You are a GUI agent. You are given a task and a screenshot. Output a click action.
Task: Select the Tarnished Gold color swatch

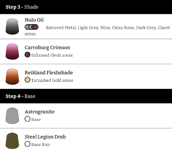(x=27, y=80)
